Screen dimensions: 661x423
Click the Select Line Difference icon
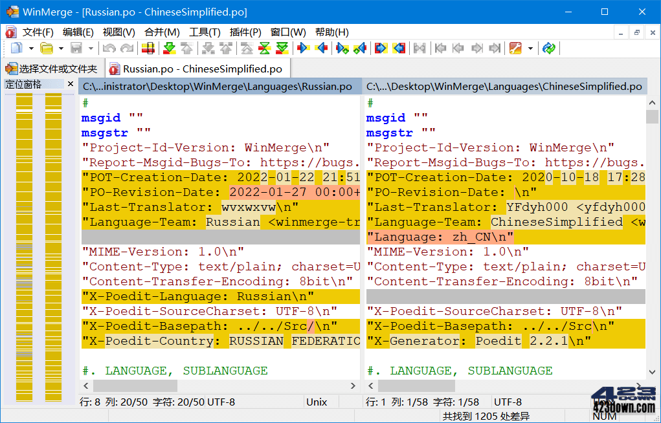(x=148, y=48)
